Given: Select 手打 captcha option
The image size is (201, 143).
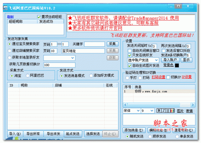Looking at the screenshot, I should pos(127,78).
